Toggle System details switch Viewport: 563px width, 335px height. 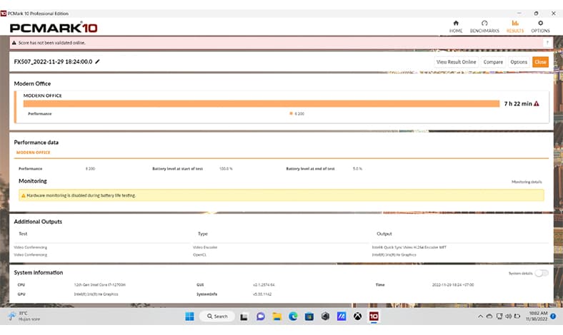pyautogui.click(x=542, y=274)
